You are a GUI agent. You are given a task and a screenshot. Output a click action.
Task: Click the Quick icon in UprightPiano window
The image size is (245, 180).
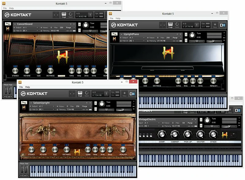pos(177,25)
